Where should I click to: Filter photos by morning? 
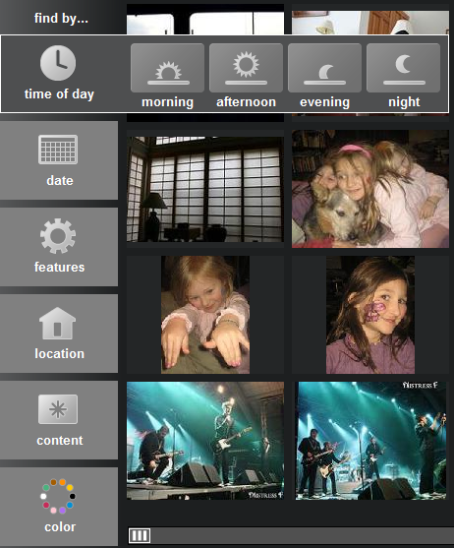click(x=167, y=68)
